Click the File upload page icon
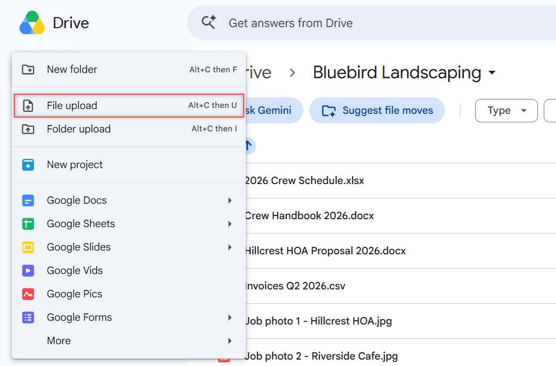Viewport: 556px width, 366px height. tap(28, 106)
